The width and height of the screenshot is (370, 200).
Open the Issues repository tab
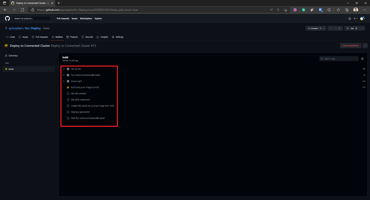tap(23, 37)
